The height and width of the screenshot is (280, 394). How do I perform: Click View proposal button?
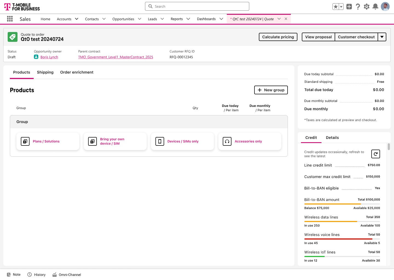pos(318,37)
